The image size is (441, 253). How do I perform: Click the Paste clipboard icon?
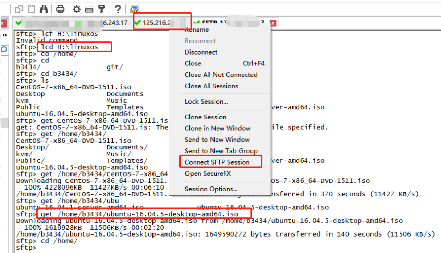click(31, 9)
